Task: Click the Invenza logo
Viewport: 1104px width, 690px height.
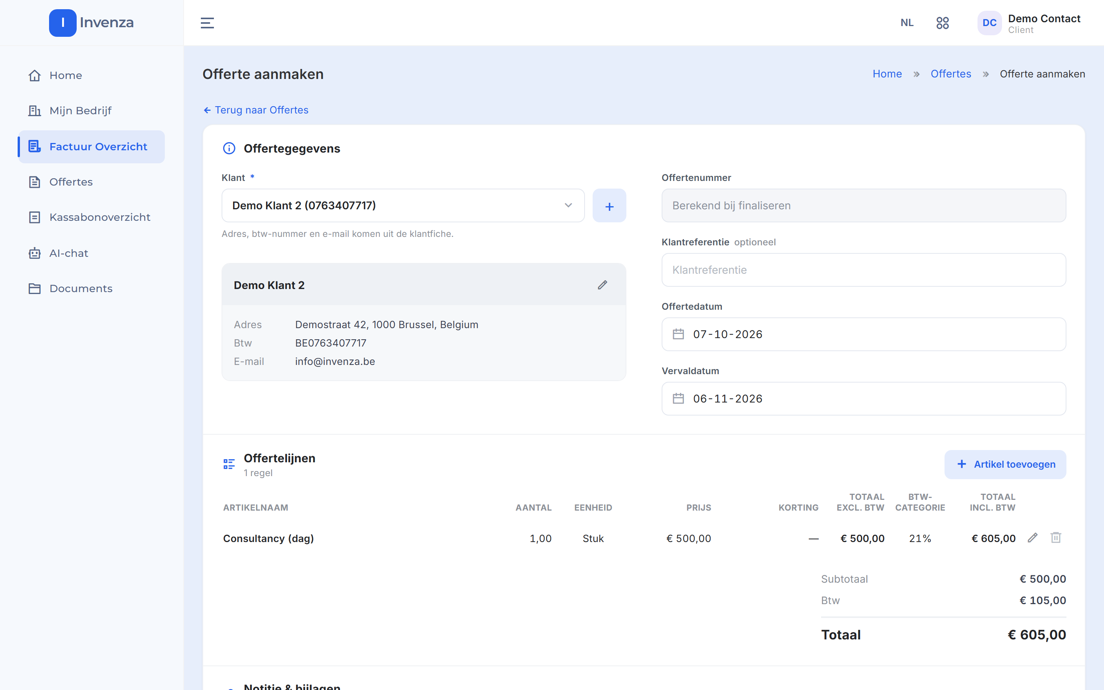Action: (x=91, y=23)
